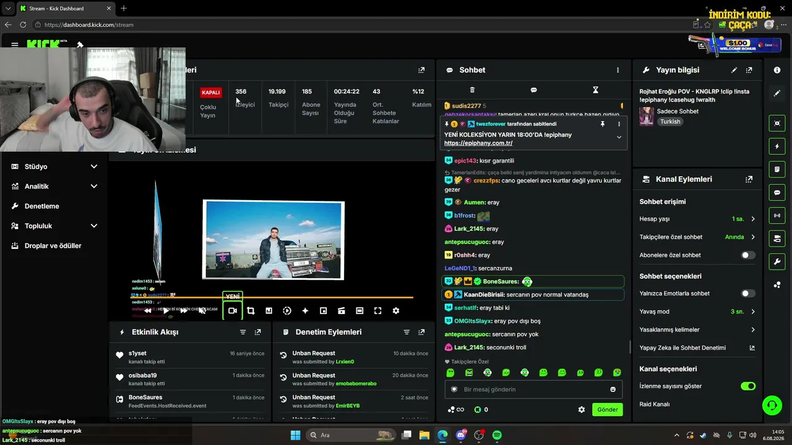
Task: Click the Sohbet chat scrollbar
Action: point(631,346)
